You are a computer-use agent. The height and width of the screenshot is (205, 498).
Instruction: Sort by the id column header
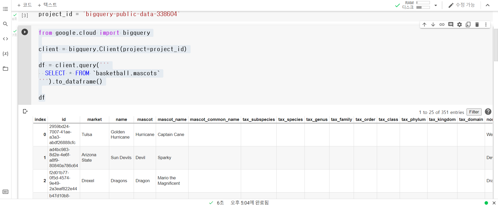[64, 119]
